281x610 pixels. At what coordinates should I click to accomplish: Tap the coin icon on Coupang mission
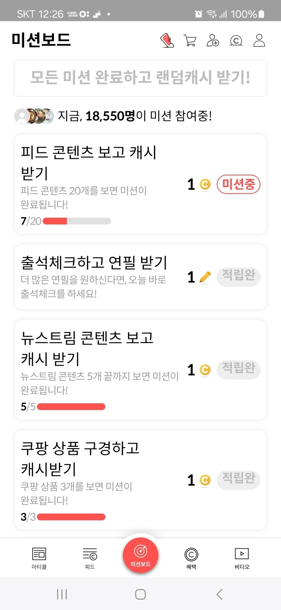point(205,480)
